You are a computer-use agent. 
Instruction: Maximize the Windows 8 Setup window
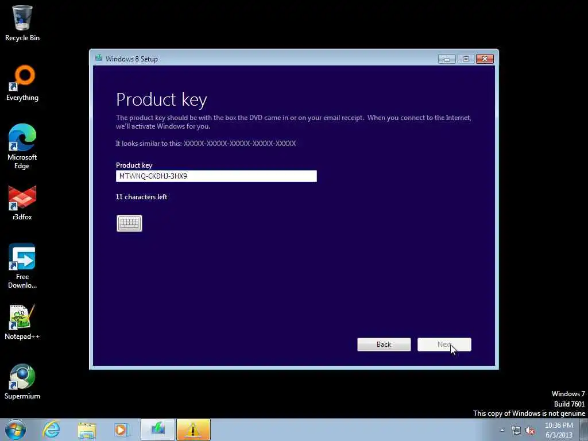point(466,59)
